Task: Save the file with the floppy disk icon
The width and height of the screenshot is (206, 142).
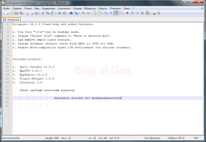Action: pos(16,13)
